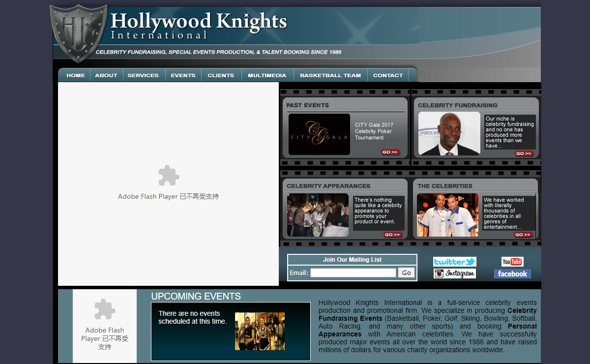
Task: Open the BASKETBALL TEAM menu item
Action: [x=330, y=75]
